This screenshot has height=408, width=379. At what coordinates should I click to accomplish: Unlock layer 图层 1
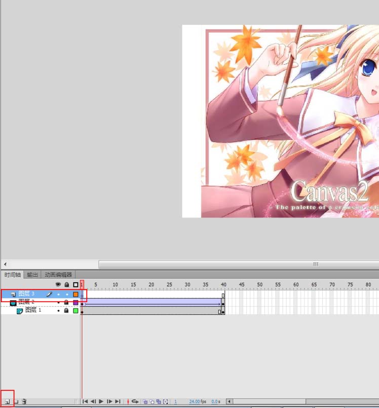point(66,310)
